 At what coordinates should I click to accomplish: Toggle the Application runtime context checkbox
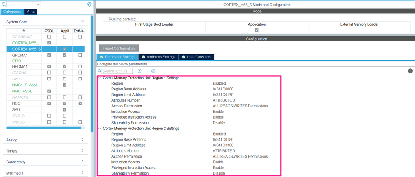point(257,30)
